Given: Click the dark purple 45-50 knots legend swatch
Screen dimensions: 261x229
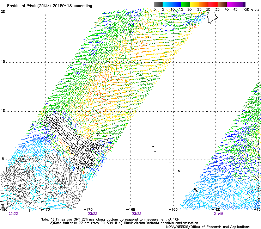Looking at the screenshot, I should [241, 4].
